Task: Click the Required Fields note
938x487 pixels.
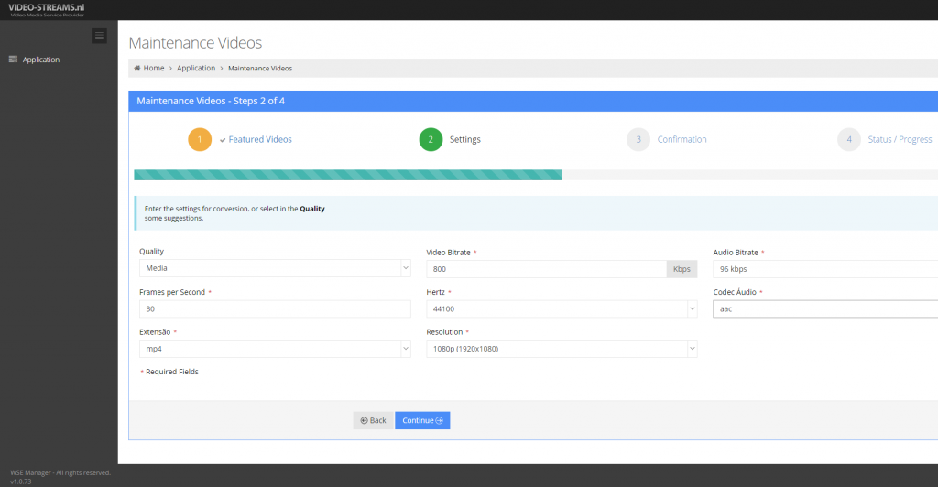Action: (169, 372)
